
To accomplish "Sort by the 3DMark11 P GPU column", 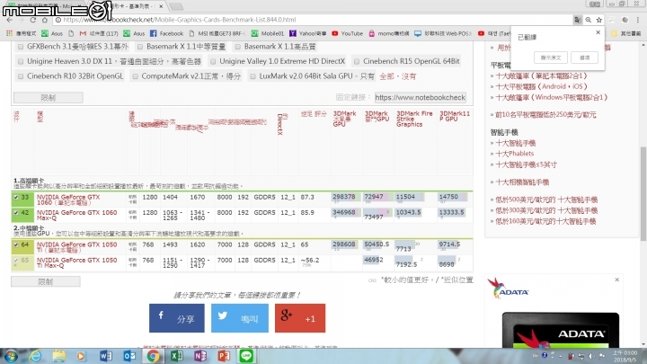I will 455,116.
